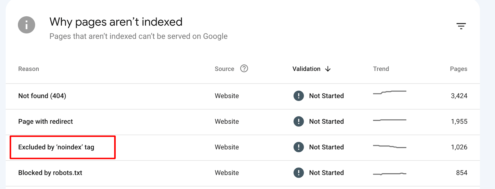
Task: Sort by the Pages column header
Action: pyautogui.click(x=458, y=69)
